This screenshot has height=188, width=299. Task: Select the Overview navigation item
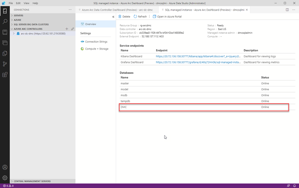[x=96, y=24]
